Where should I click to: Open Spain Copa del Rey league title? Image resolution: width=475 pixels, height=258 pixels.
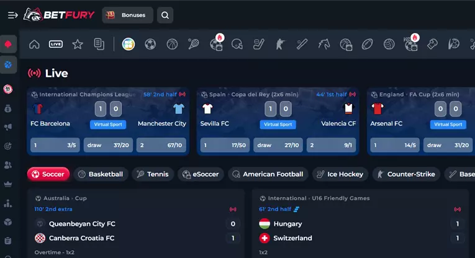(254, 94)
